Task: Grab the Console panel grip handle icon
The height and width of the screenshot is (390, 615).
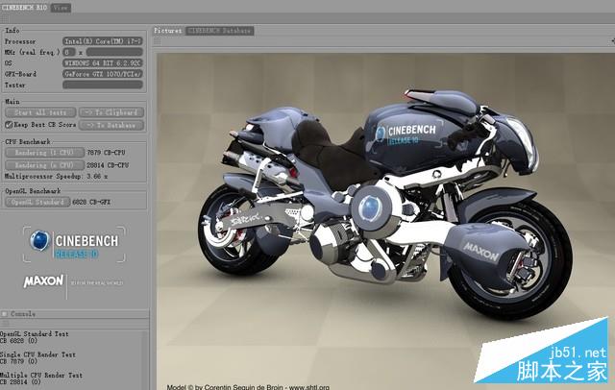Action: (5, 323)
